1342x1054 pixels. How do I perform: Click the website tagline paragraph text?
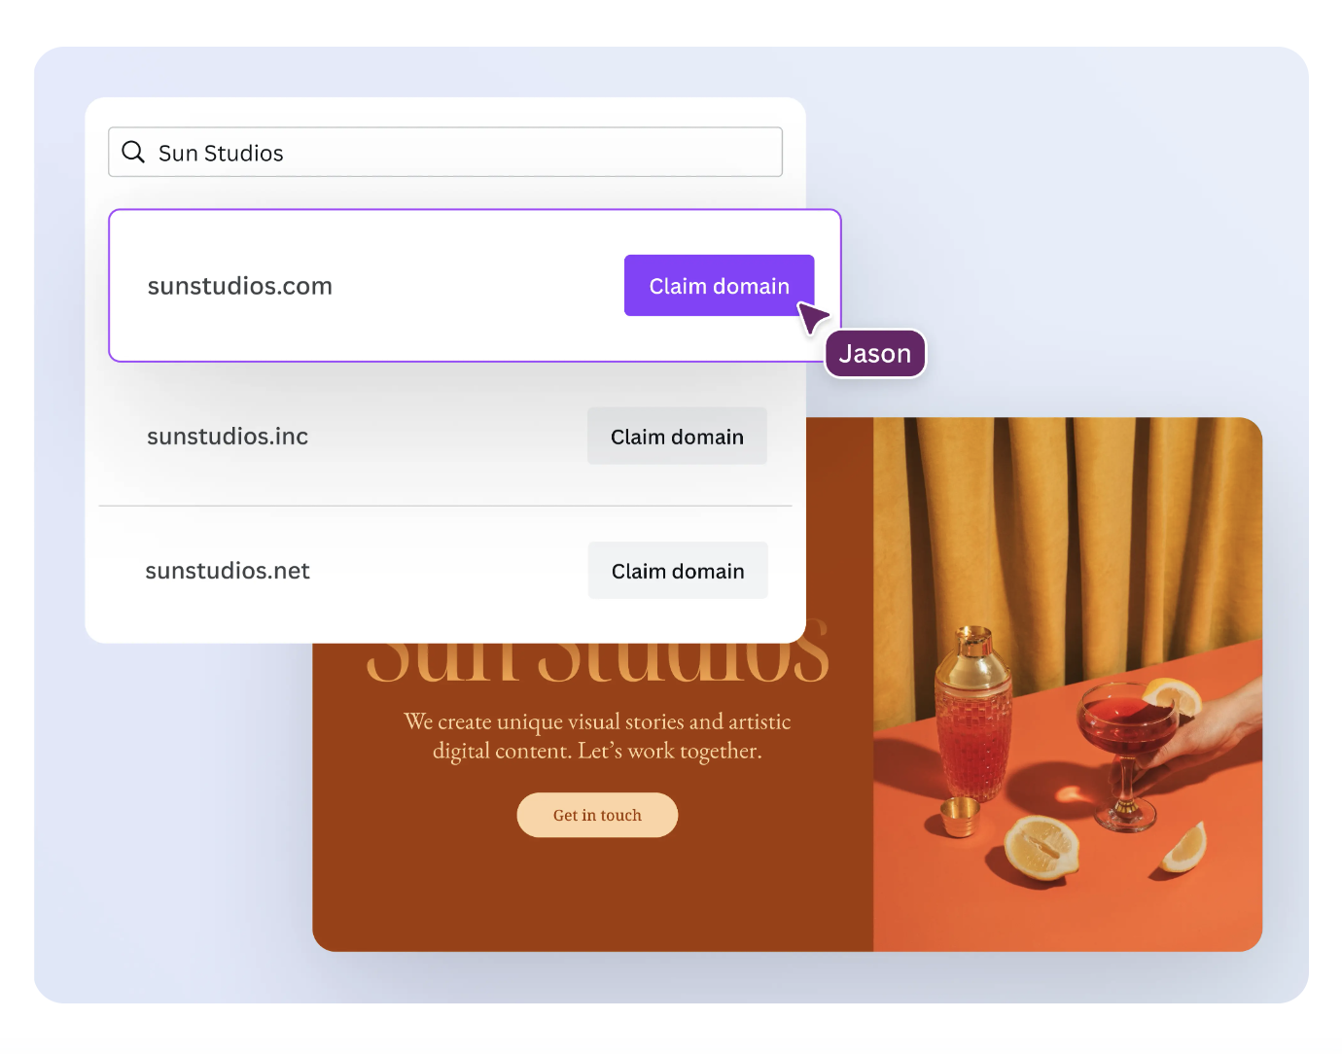tap(597, 736)
